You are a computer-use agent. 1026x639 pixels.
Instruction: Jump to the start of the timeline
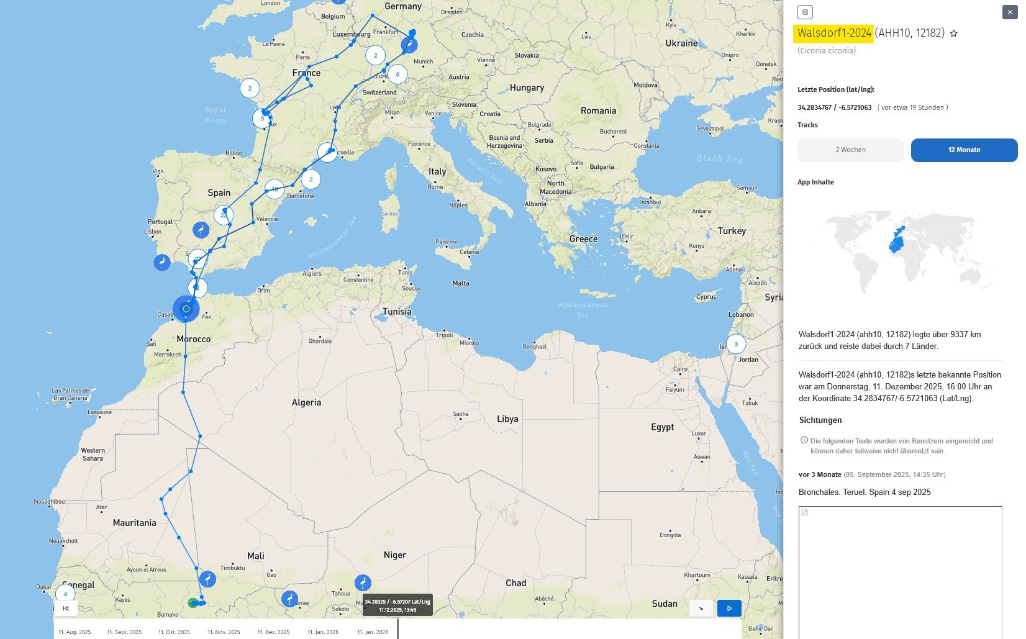point(66,609)
